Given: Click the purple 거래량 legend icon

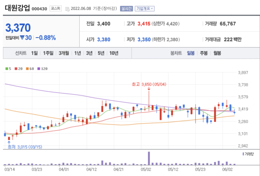Looking at the screenshot, I should tap(243, 154).
